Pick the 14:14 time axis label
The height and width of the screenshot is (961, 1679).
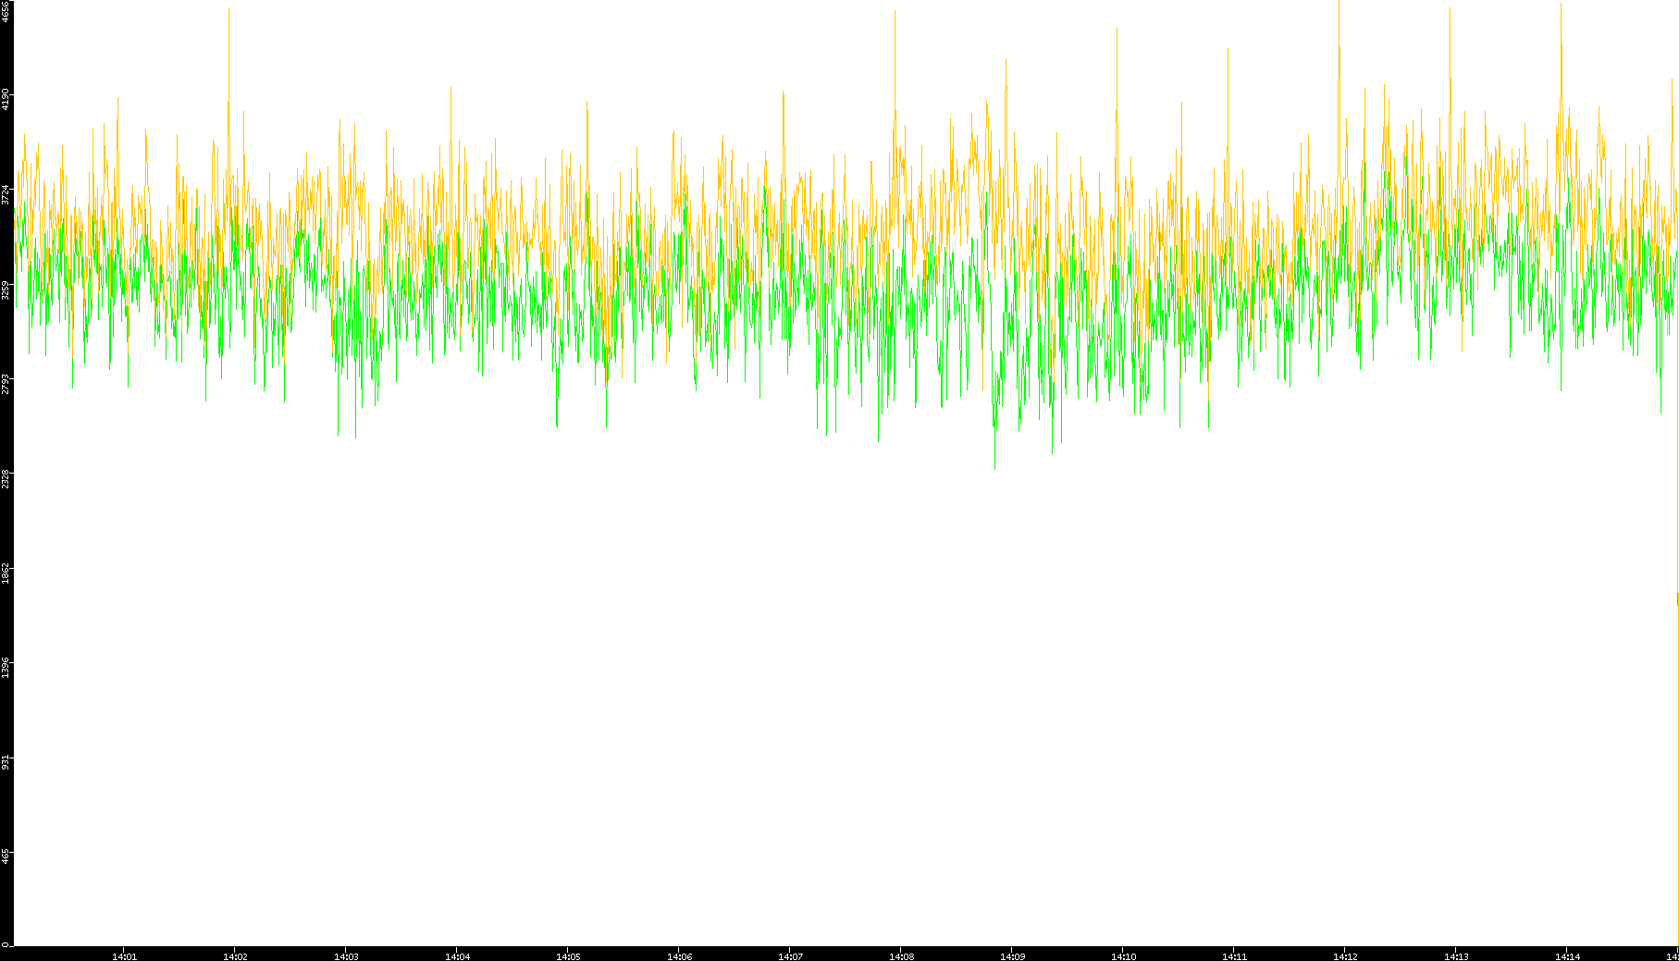pos(1567,956)
